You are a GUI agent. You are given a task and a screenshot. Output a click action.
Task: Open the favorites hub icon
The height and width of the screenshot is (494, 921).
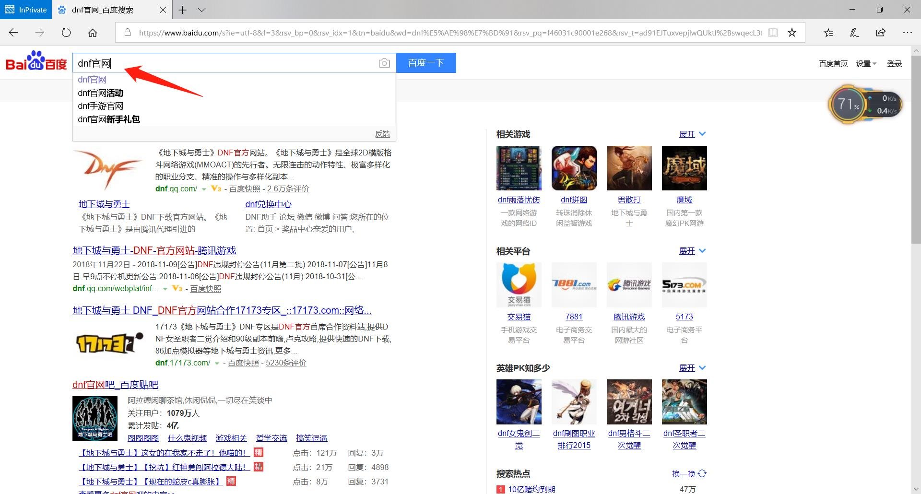tap(828, 33)
